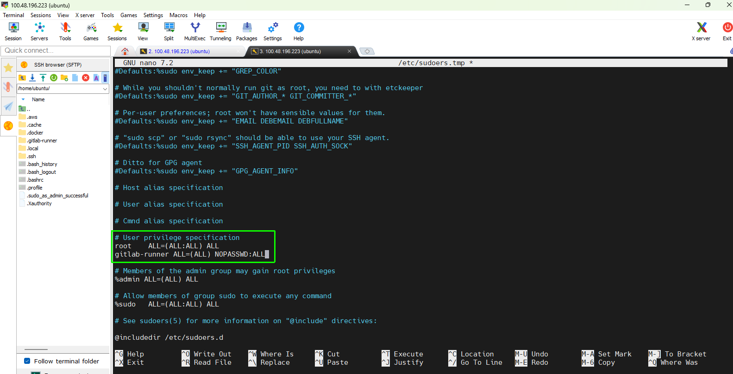
Task: Open the Macros menu
Action: 178,15
